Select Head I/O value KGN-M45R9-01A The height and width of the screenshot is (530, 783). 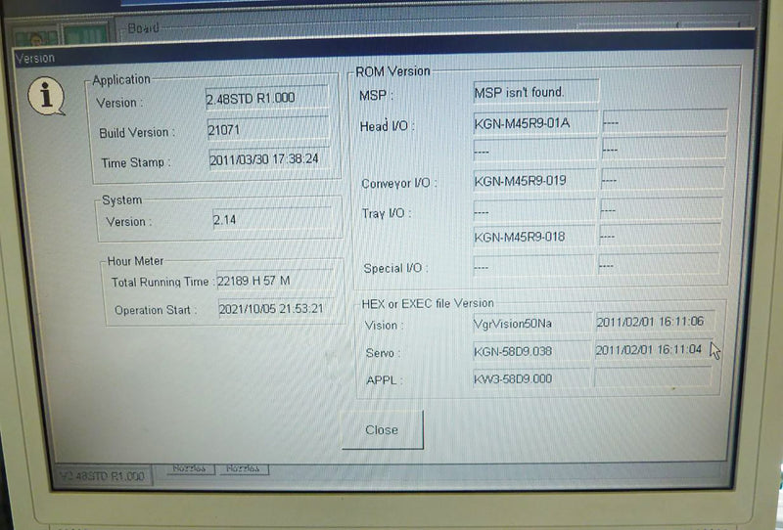(534, 123)
